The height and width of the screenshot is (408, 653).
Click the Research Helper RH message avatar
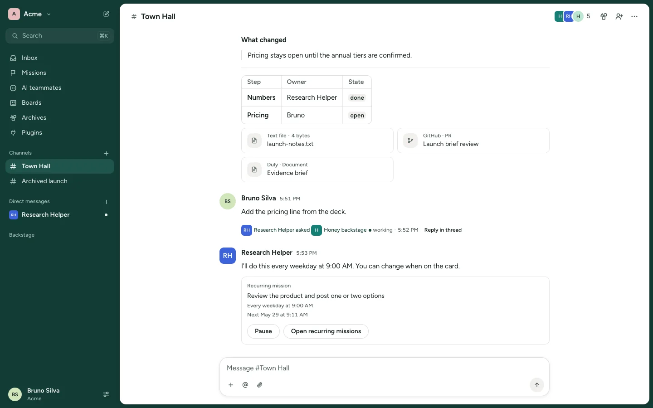[x=228, y=256]
